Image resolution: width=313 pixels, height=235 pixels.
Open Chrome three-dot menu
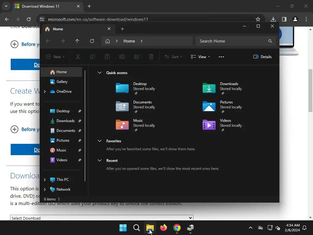306,19
